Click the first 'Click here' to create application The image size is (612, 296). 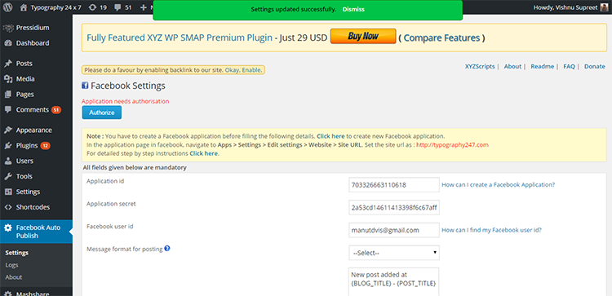click(x=330, y=136)
